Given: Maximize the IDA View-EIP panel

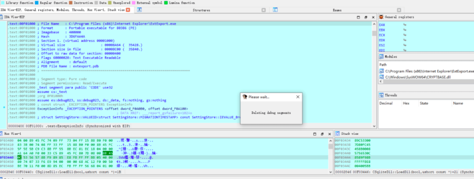Looking at the screenshot, I should (359, 17).
